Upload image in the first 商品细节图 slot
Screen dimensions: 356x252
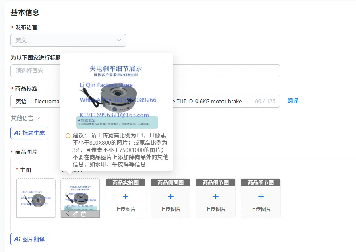click(216, 198)
